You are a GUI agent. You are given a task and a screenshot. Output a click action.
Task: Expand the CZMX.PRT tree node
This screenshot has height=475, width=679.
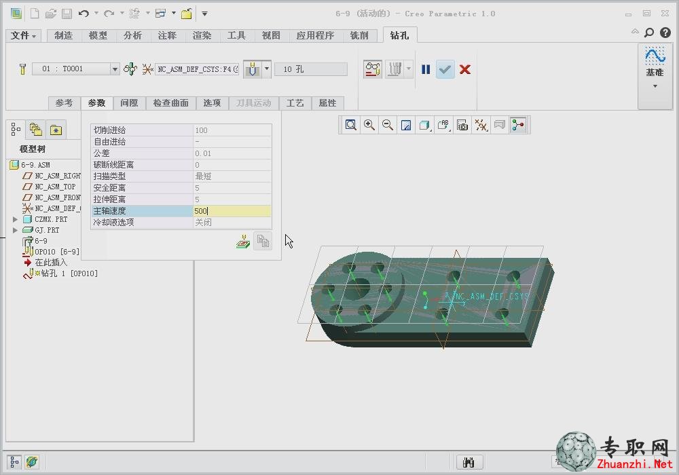tap(15, 219)
